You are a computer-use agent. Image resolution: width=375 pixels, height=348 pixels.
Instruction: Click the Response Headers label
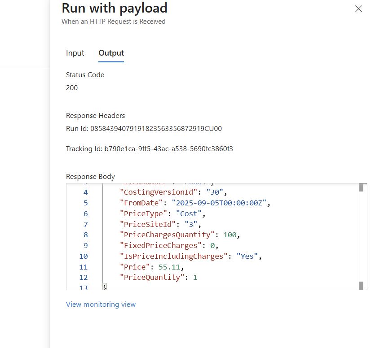[x=95, y=116]
